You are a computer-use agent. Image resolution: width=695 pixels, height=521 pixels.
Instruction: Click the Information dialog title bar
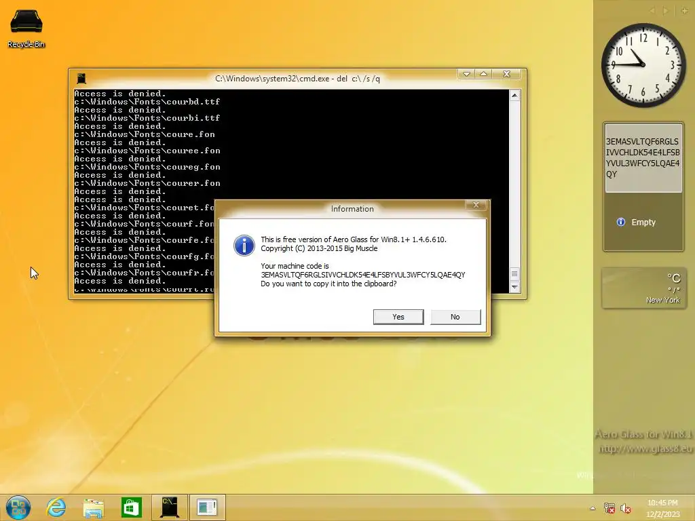coord(352,209)
